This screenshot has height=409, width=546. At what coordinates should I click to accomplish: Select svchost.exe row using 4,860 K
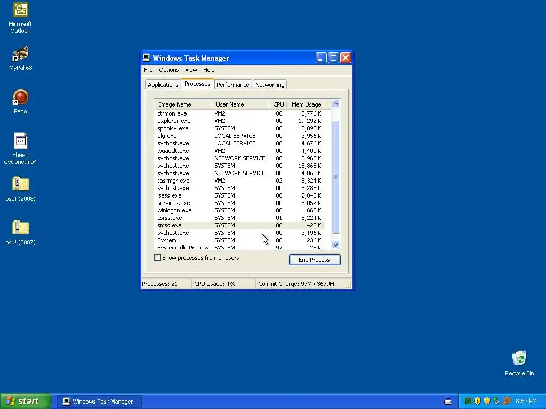point(239,173)
